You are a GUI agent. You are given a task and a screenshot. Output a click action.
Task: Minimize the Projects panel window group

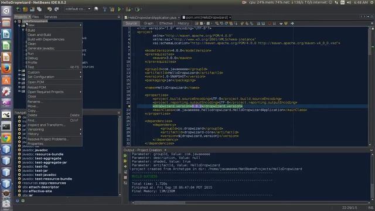(x=119, y=17)
